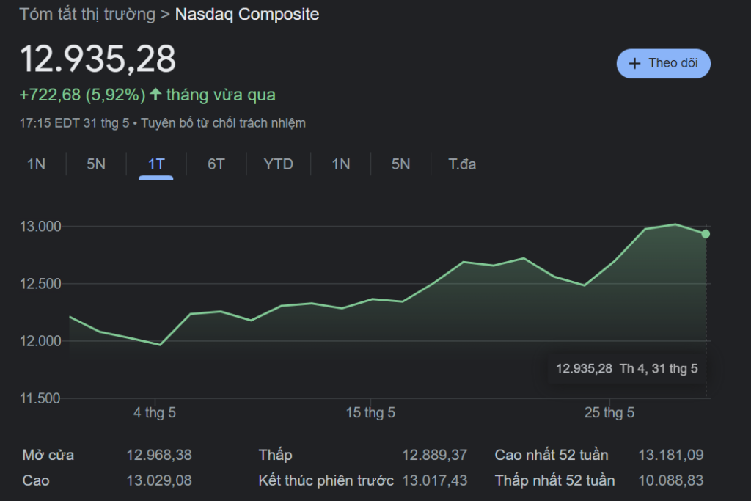Click the 11.500 y-axis label
Screen dimensions: 751x501
tap(40, 398)
